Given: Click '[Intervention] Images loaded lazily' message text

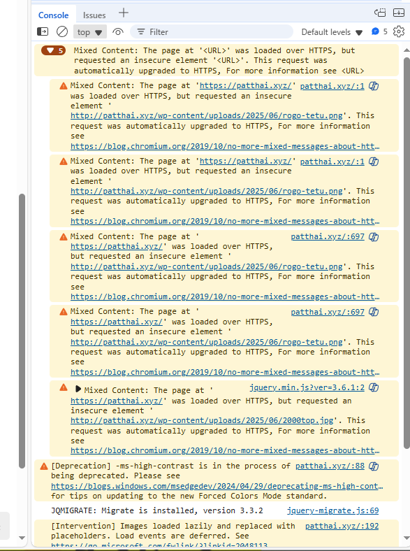Looking at the screenshot, I should 173,531.
